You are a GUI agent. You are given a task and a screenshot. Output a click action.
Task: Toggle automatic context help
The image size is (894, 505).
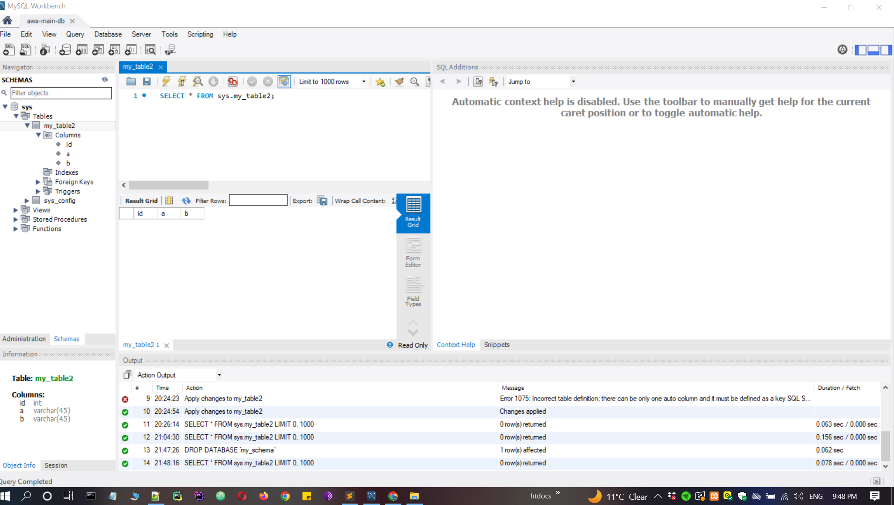point(494,82)
